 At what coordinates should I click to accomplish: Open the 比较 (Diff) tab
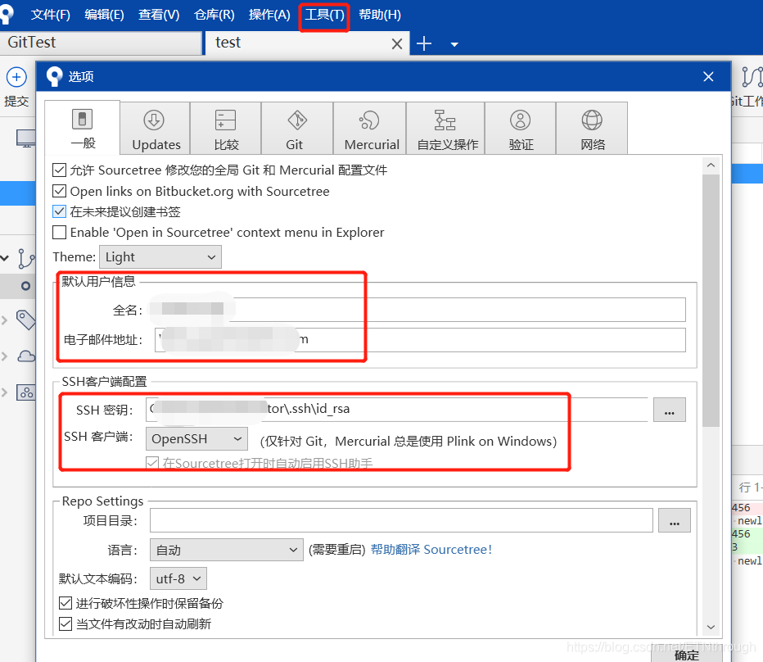[x=226, y=129]
